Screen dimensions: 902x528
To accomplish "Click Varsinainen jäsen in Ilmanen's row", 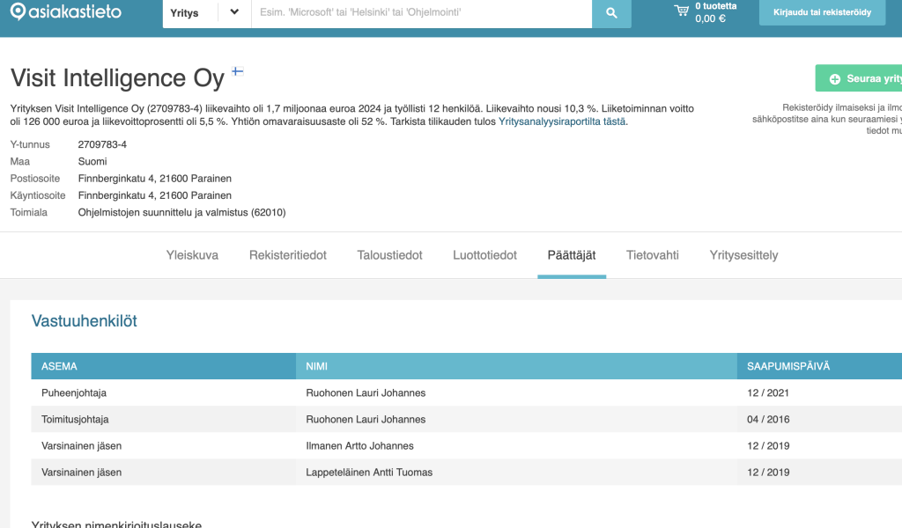I will click(x=82, y=446).
